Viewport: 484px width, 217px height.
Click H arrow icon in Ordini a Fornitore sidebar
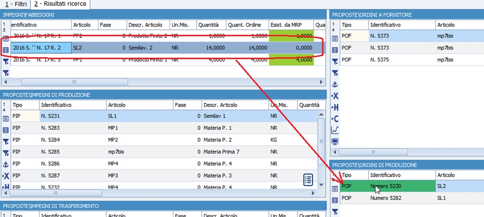click(x=335, y=107)
